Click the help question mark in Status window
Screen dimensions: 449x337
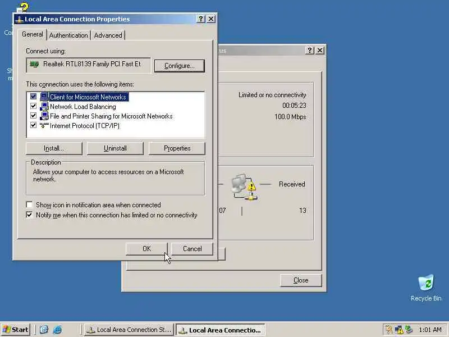point(310,51)
